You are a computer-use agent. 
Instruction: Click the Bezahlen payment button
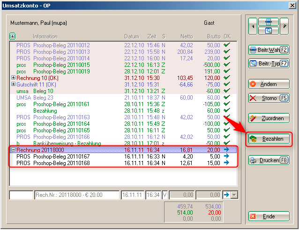[x=269, y=139]
